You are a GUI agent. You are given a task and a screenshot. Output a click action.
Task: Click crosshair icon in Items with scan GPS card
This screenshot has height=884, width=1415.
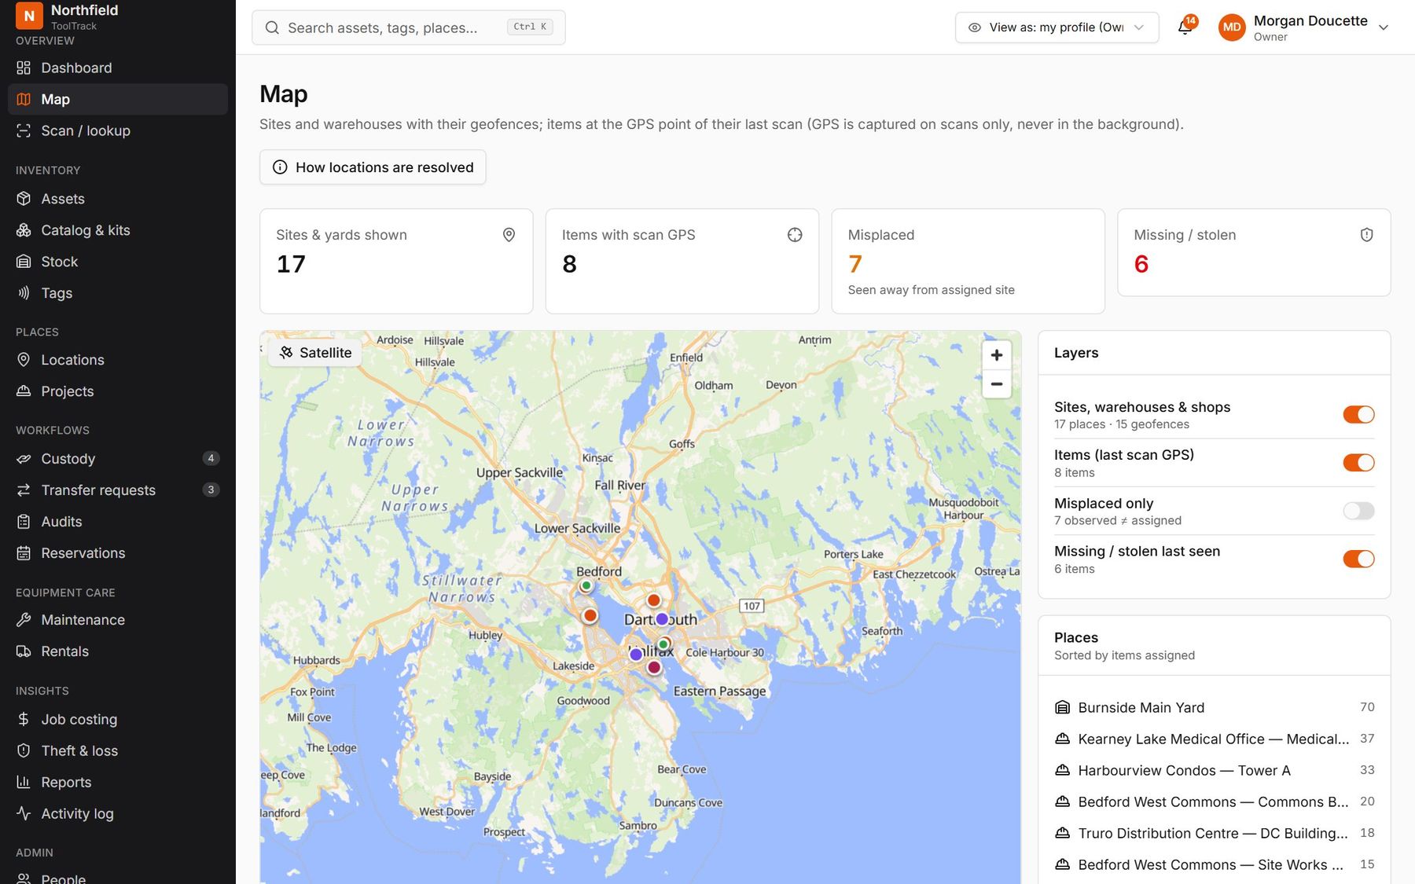(795, 235)
